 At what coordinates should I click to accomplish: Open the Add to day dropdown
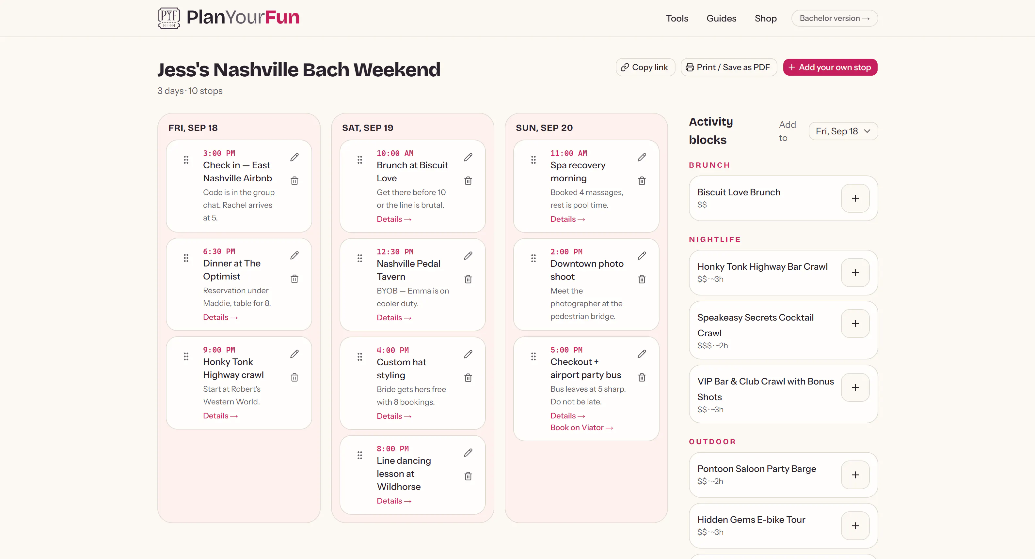[843, 131]
